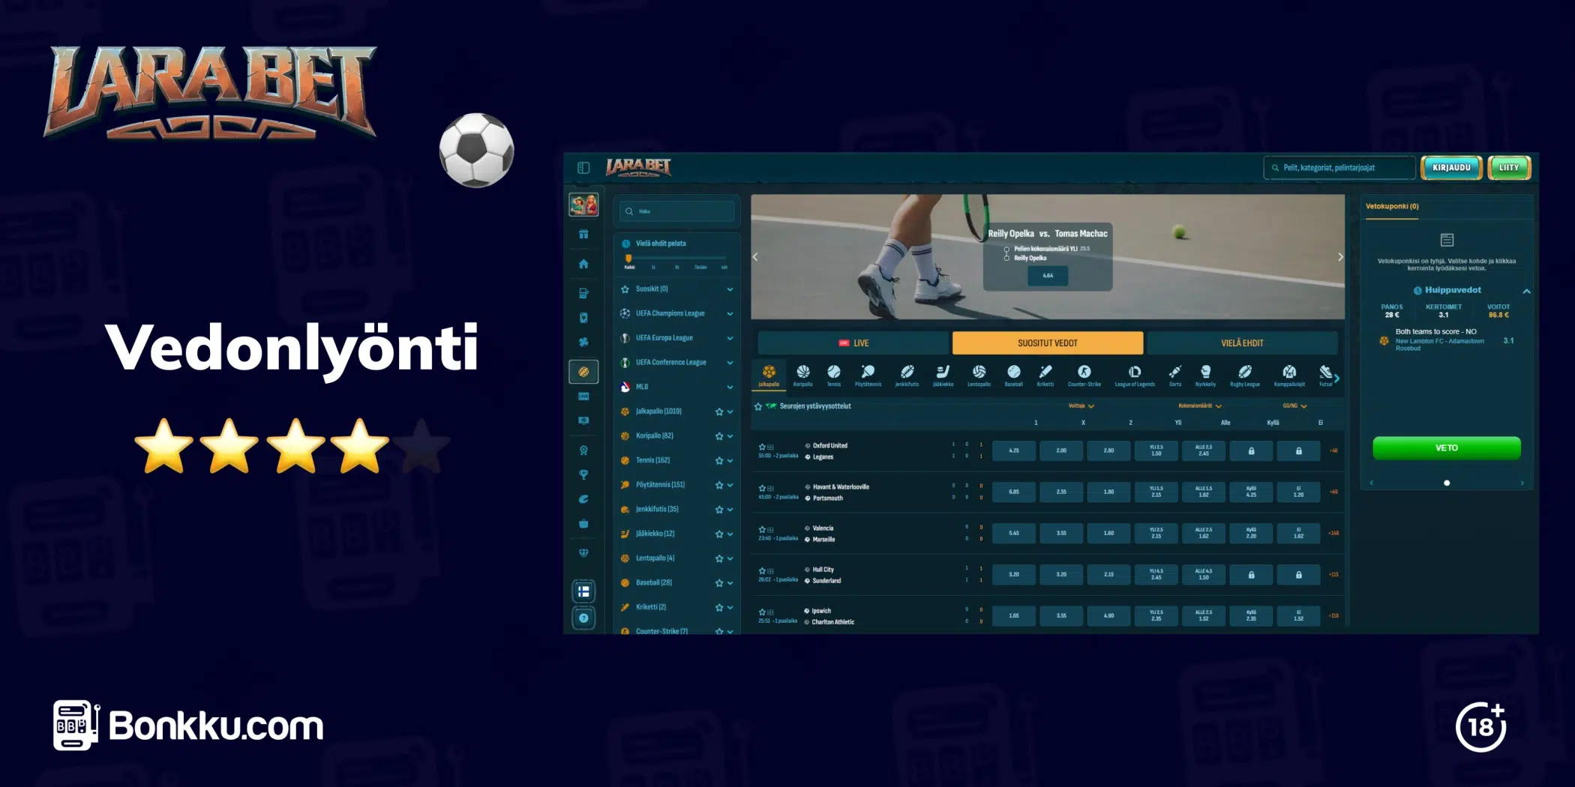This screenshot has width=1575, height=787.
Task: Favorite the Hull City vs Sunderland match
Action: (762, 570)
